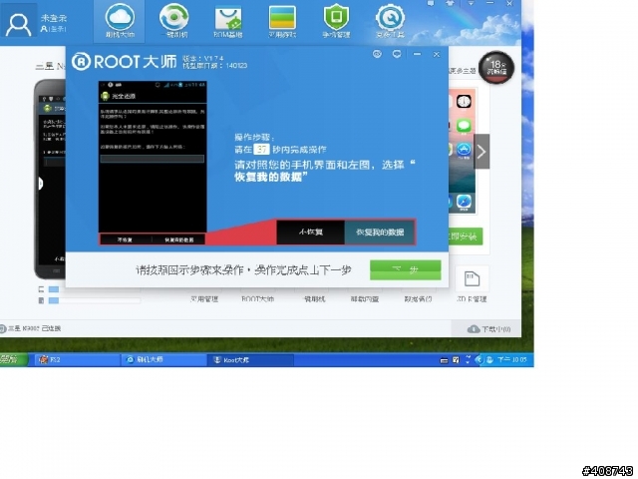Viewport: 638px width, 479px height.
Task: Minimize the ROOT大师 dialog
Action: pos(417,54)
